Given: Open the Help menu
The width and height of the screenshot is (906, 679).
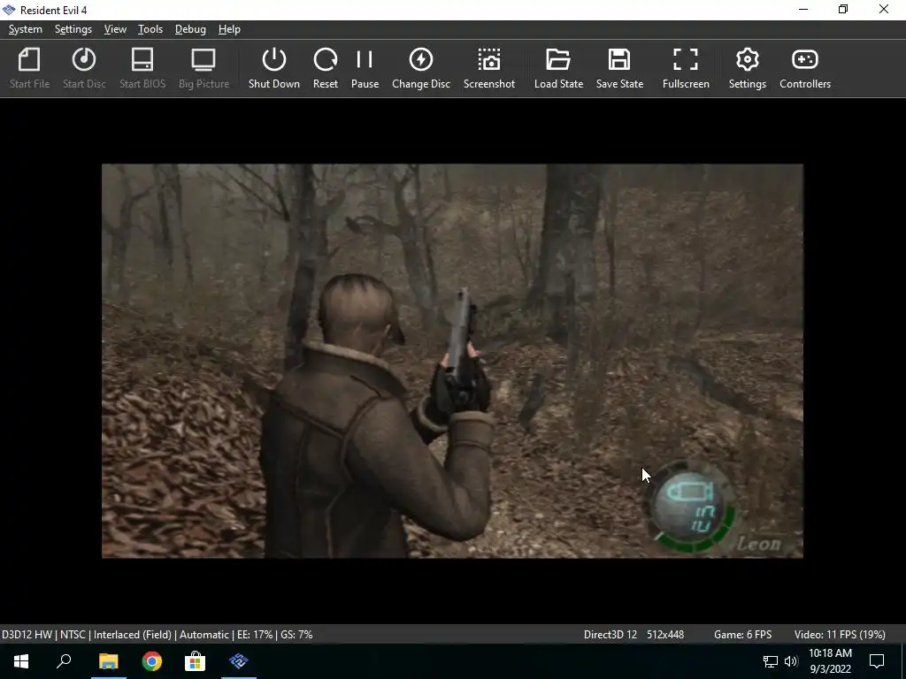Looking at the screenshot, I should [229, 29].
